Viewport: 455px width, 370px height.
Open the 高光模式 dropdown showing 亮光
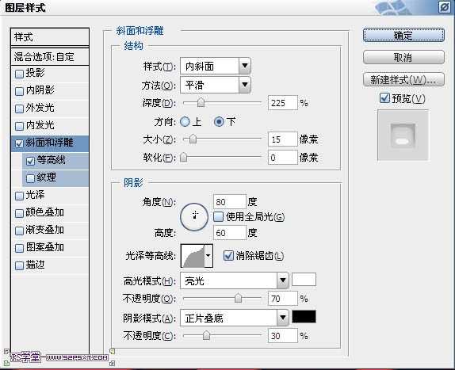click(234, 280)
